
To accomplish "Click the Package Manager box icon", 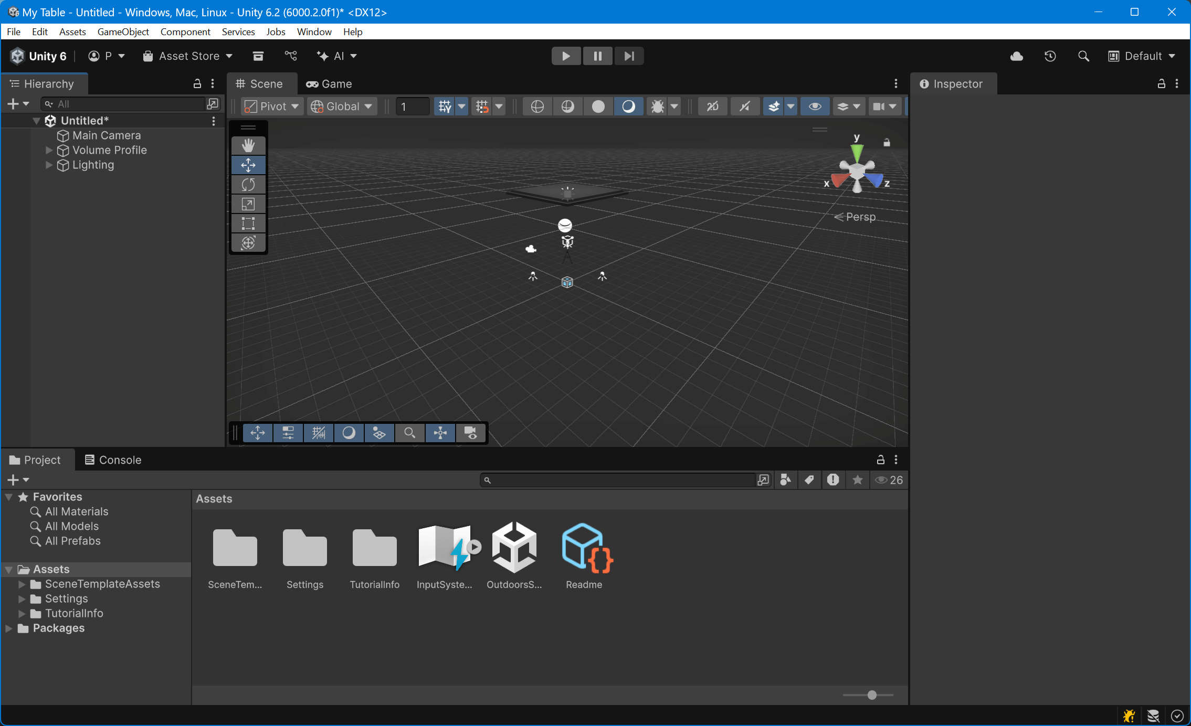I will click(258, 56).
